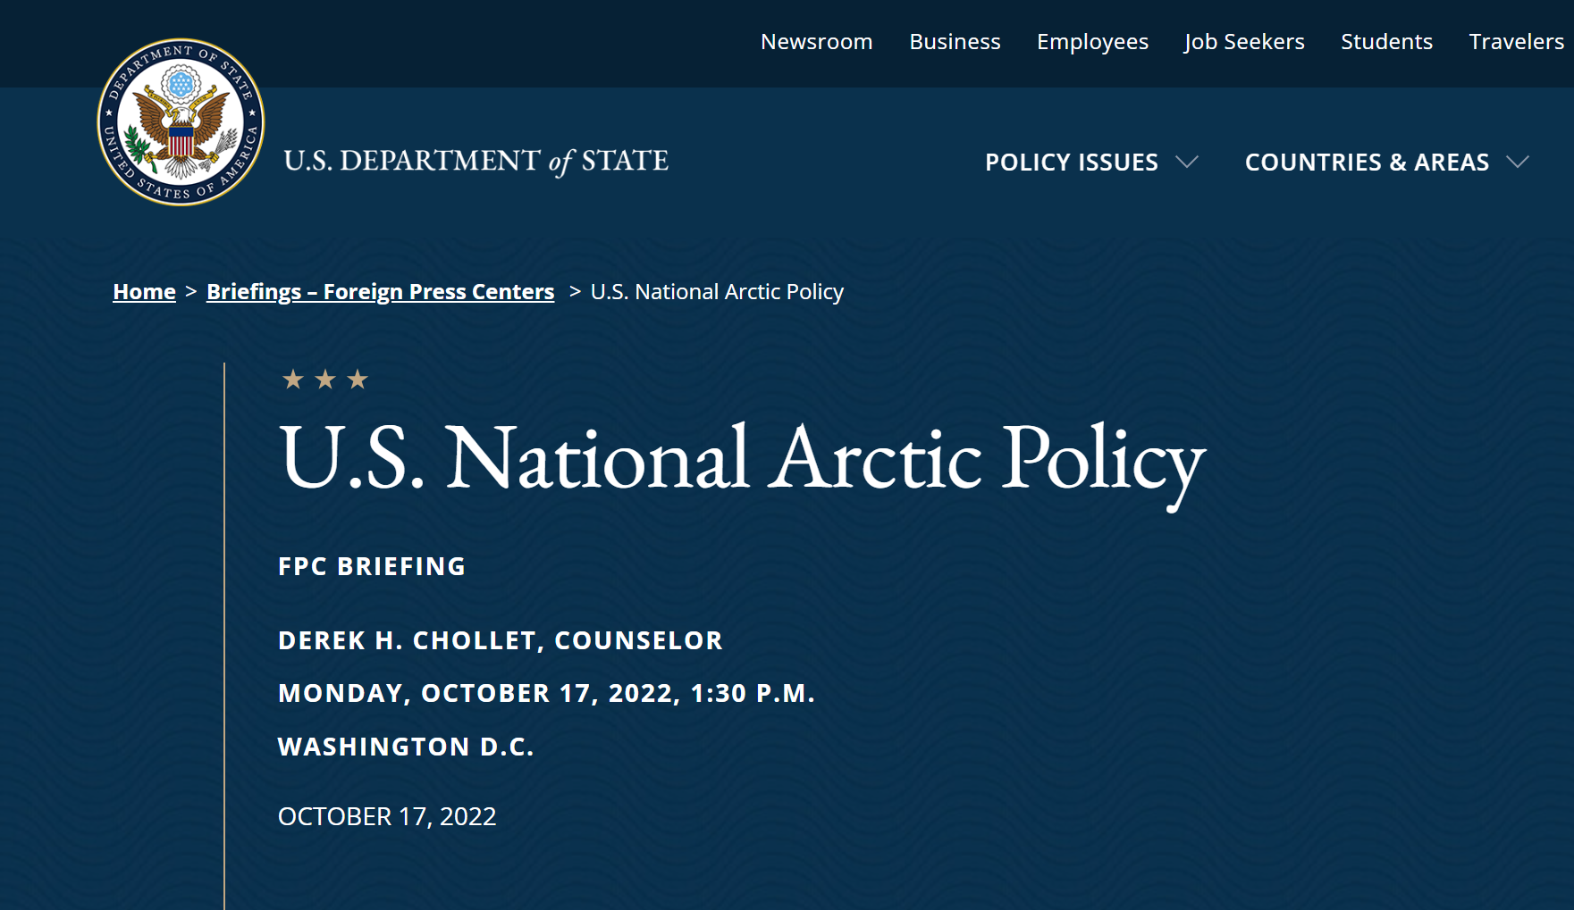Go to Home via the breadcrumb
Image resolution: width=1574 pixels, height=910 pixels.
(144, 292)
